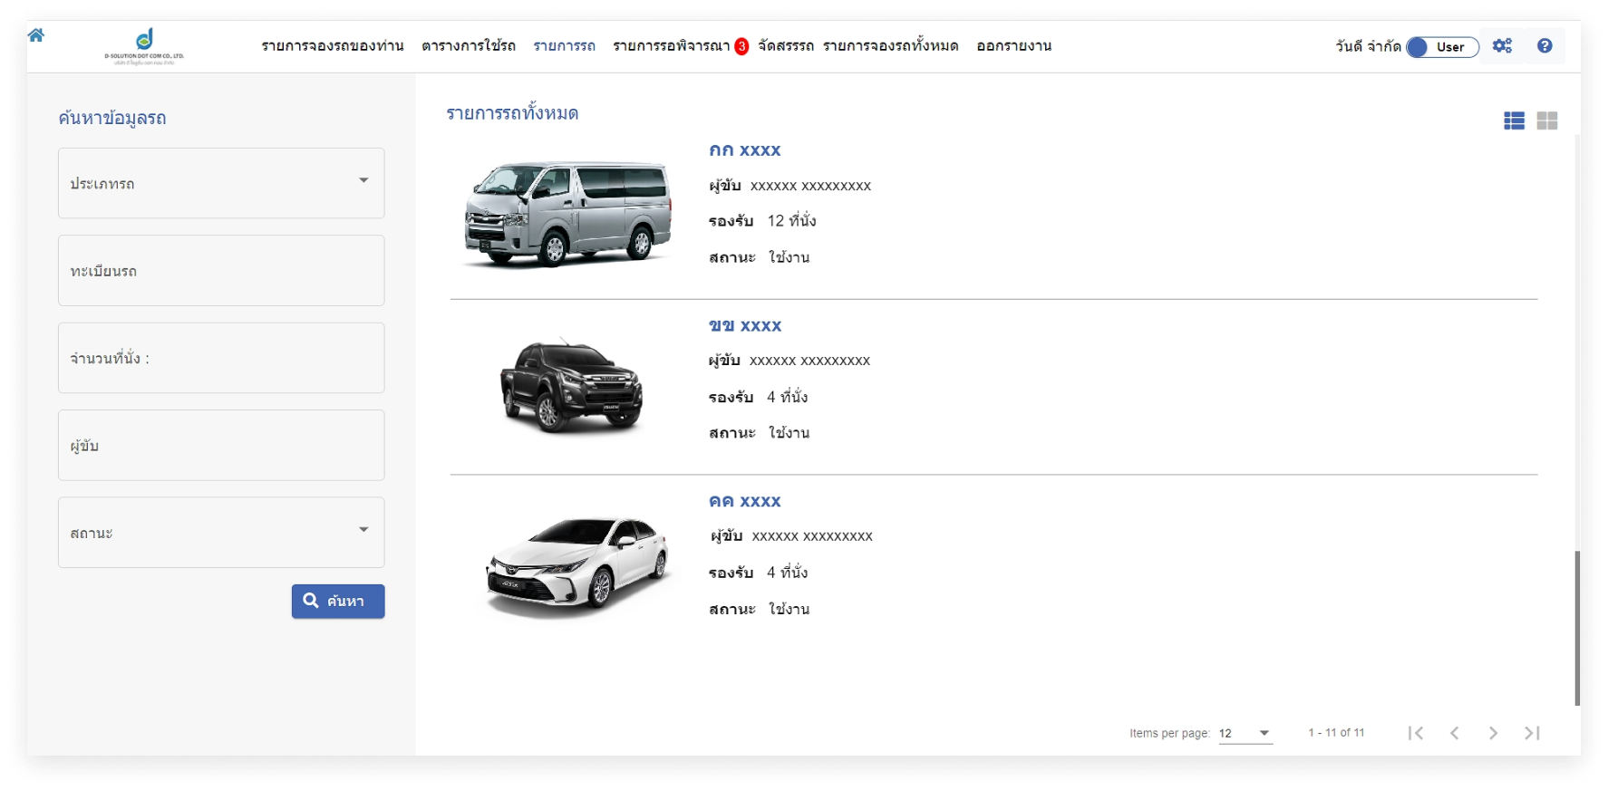
Task: Click the red notification badge 3
Action: [x=741, y=46]
